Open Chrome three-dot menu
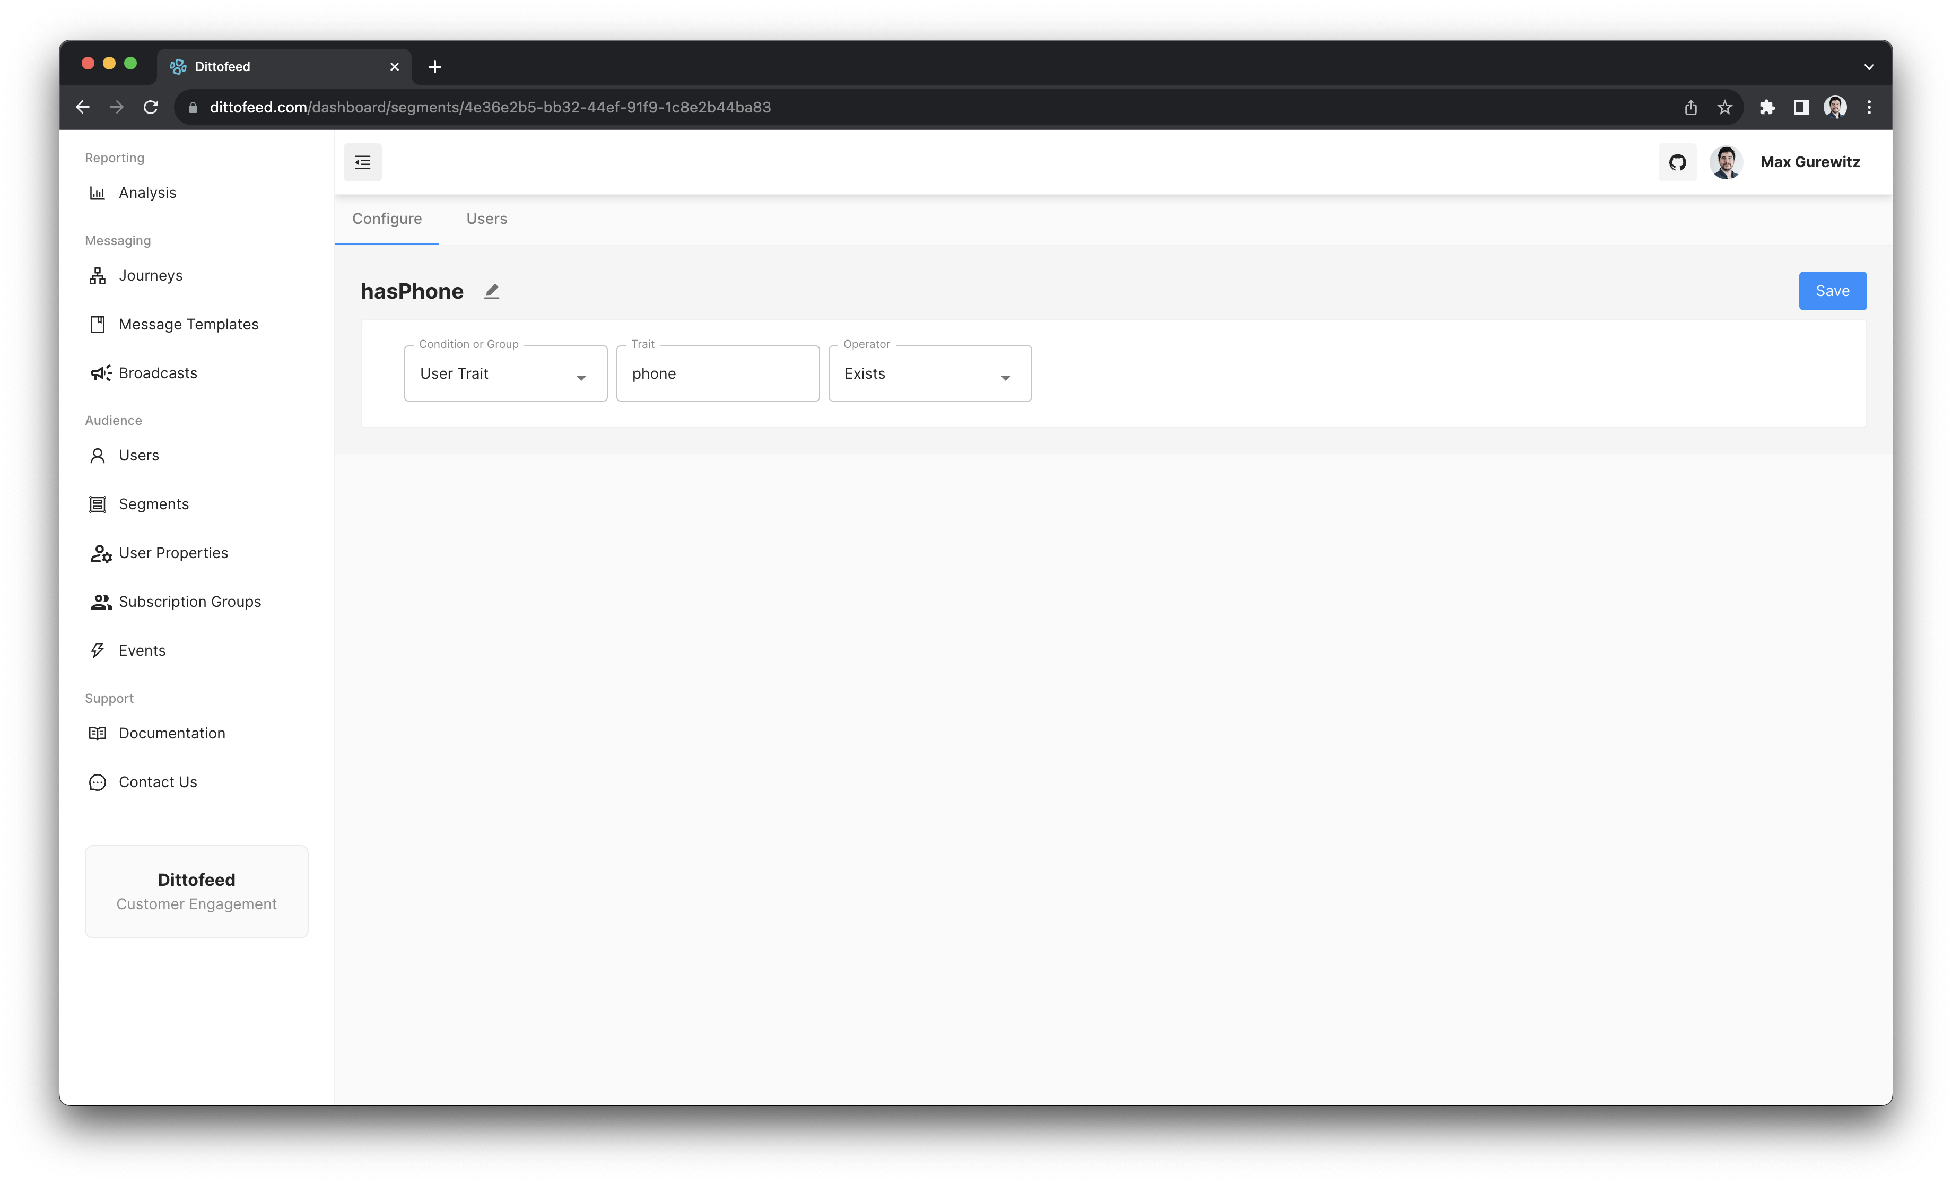Viewport: 1952px width, 1184px height. tap(1869, 107)
